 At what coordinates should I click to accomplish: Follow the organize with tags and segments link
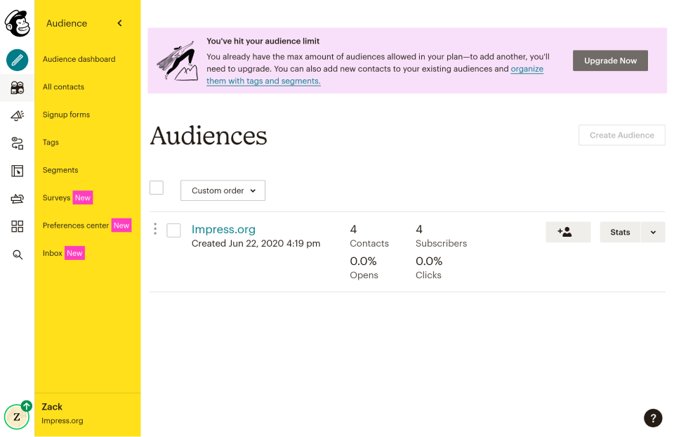(263, 81)
